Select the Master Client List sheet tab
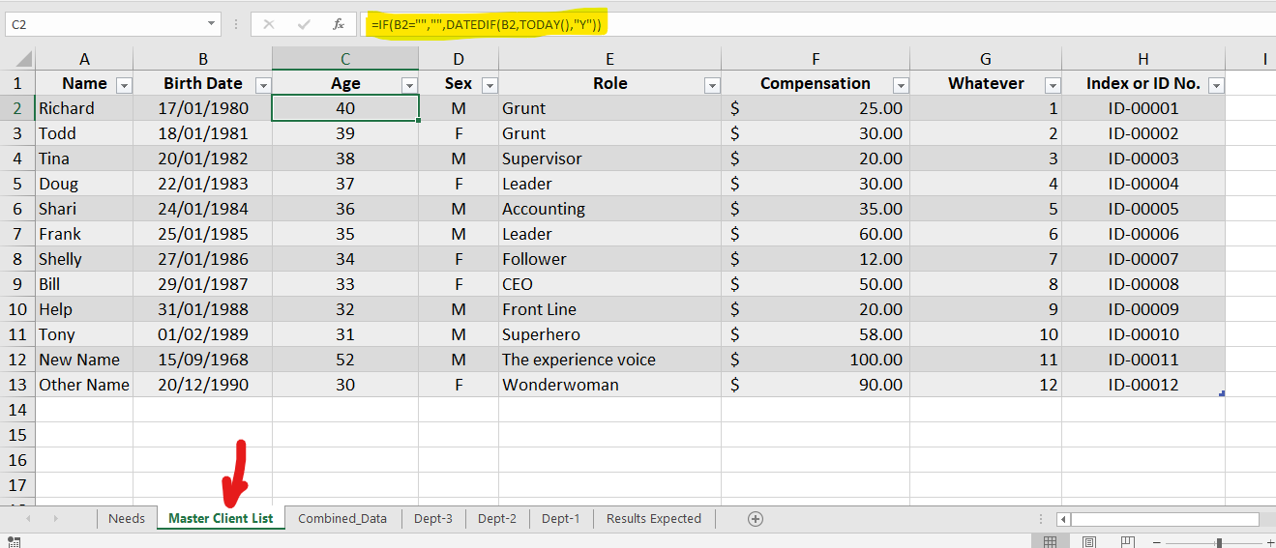The image size is (1276, 548). click(221, 519)
